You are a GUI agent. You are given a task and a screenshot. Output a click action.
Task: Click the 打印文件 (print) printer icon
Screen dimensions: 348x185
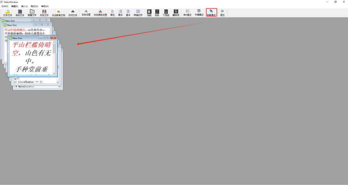(x=72, y=12)
